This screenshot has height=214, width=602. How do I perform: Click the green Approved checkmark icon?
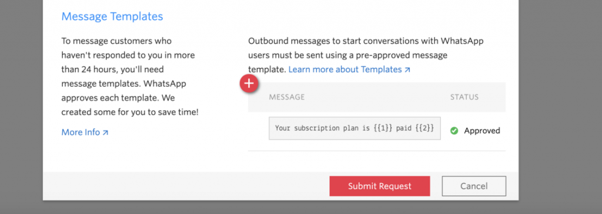[x=454, y=131]
